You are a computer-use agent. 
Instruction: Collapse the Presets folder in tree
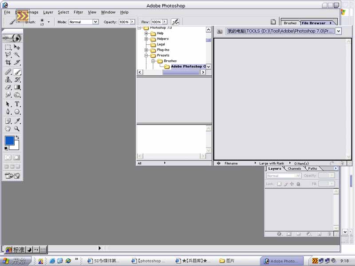coord(146,55)
